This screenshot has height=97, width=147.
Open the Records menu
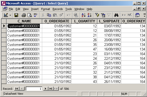coord(58,9)
